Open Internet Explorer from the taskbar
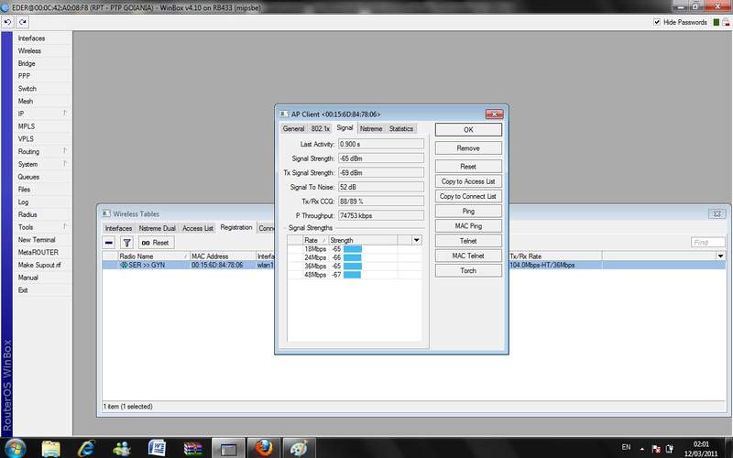Viewport: 733px width, 458px height. (x=86, y=448)
